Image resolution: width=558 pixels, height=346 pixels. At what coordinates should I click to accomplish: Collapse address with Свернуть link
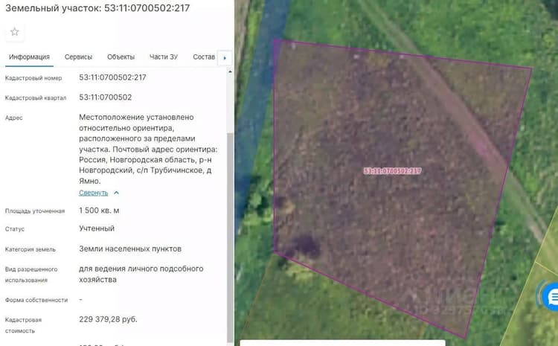93,193
